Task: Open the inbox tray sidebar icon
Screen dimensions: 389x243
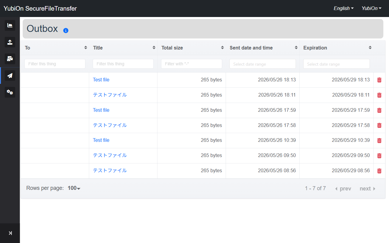Action: (10, 59)
